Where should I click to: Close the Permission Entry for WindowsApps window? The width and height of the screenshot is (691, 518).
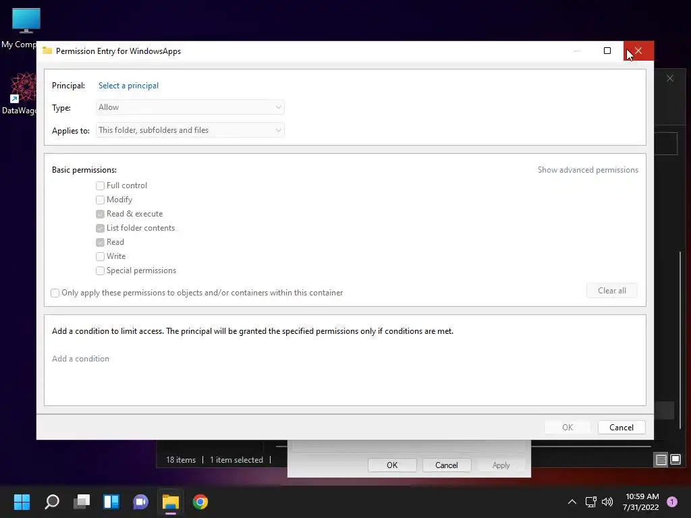pos(638,51)
